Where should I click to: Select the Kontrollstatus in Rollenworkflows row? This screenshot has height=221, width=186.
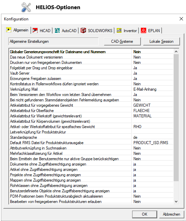click(91, 84)
